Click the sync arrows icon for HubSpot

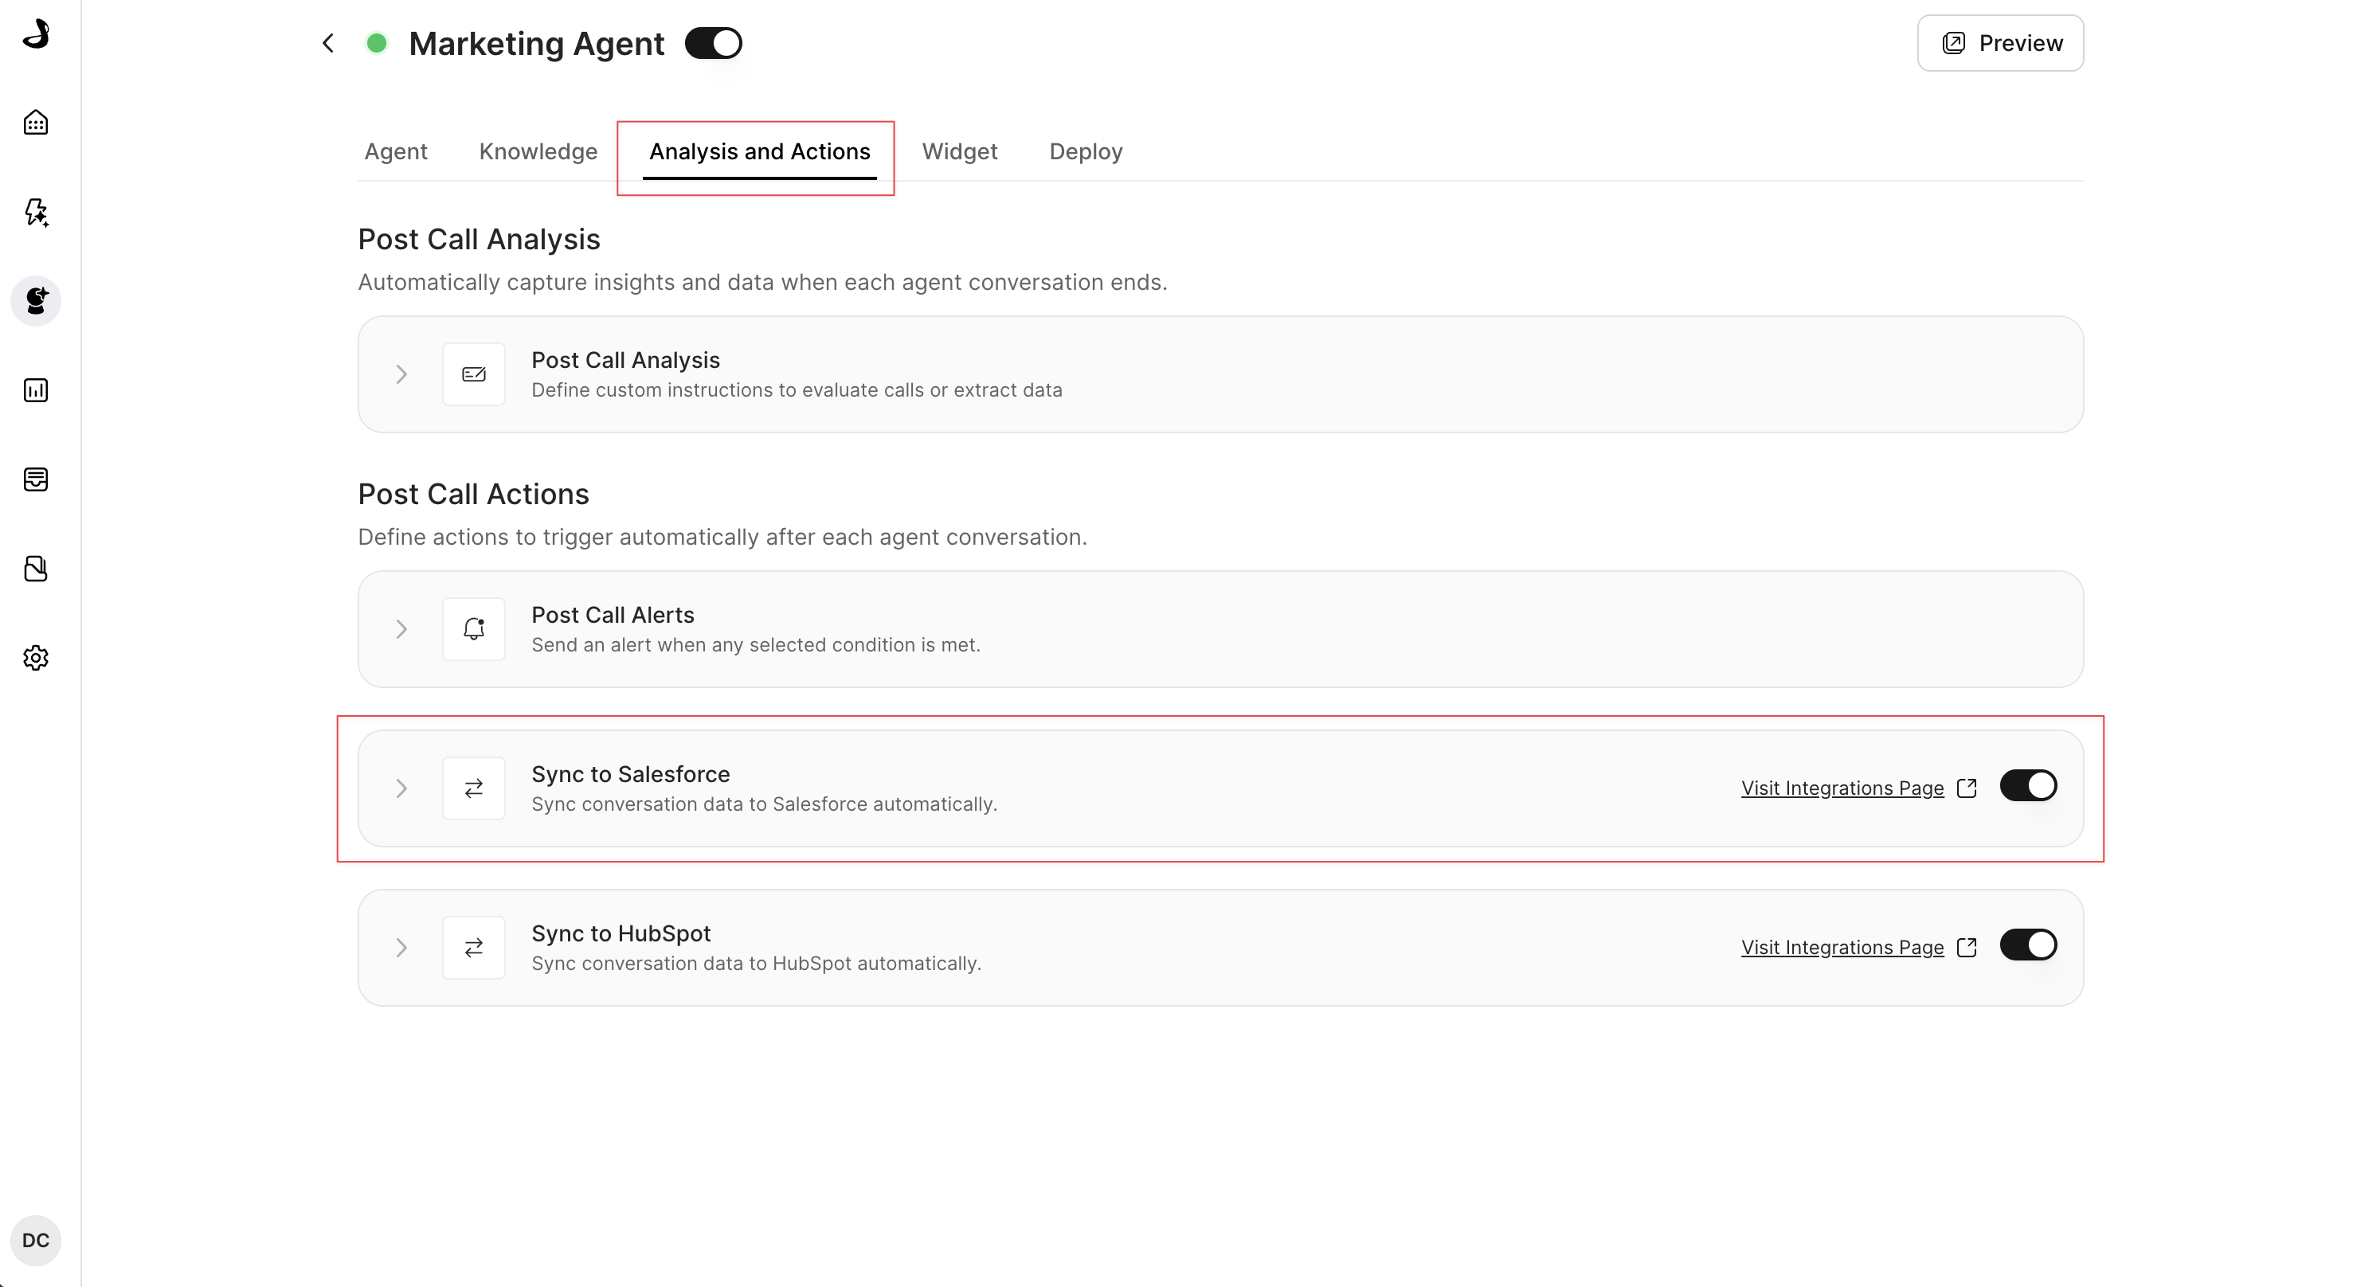[x=473, y=948]
